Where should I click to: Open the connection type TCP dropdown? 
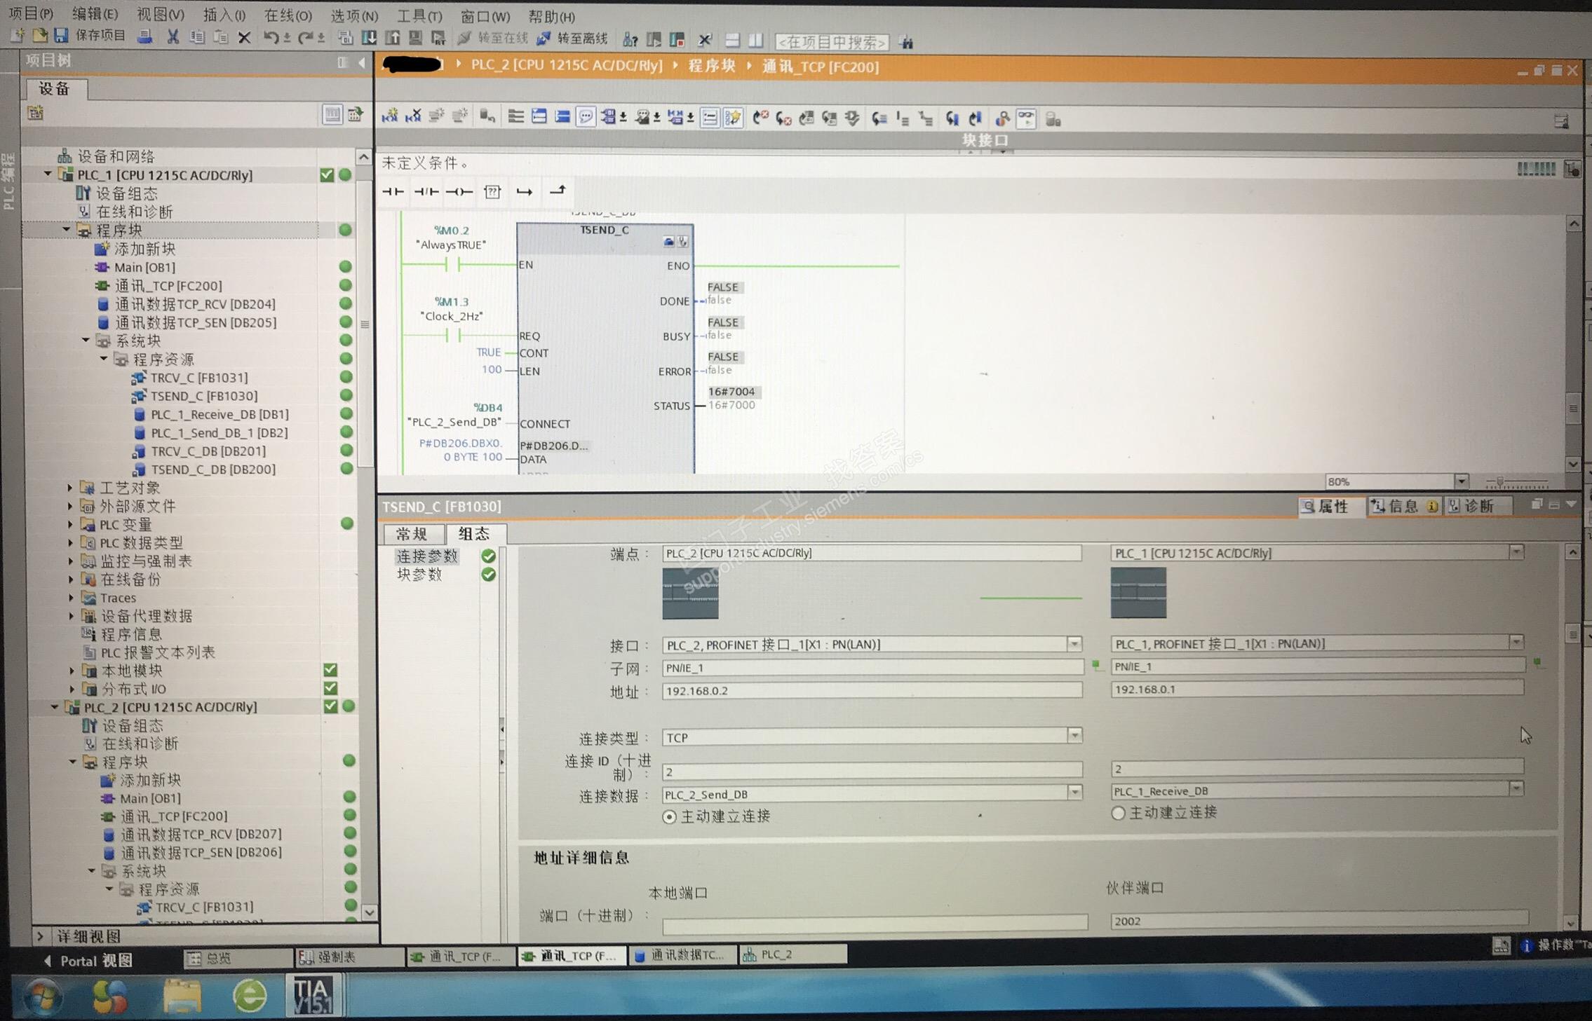pyautogui.click(x=1074, y=736)
